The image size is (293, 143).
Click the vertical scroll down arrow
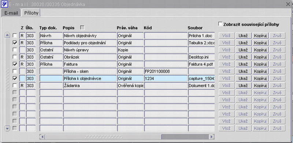pyautogui.click(x=7, y=129)
